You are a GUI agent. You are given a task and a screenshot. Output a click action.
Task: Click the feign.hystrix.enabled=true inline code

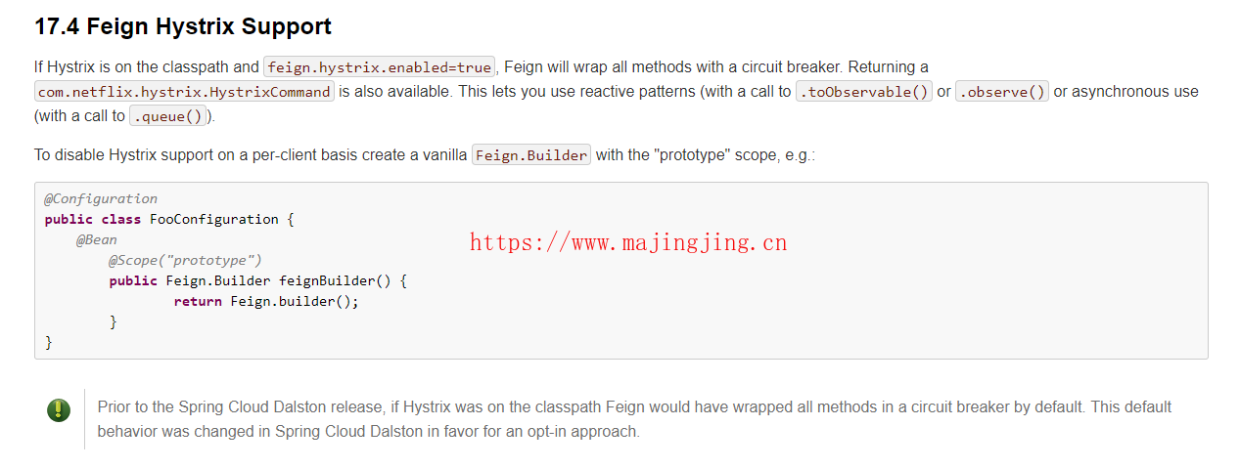380,67
